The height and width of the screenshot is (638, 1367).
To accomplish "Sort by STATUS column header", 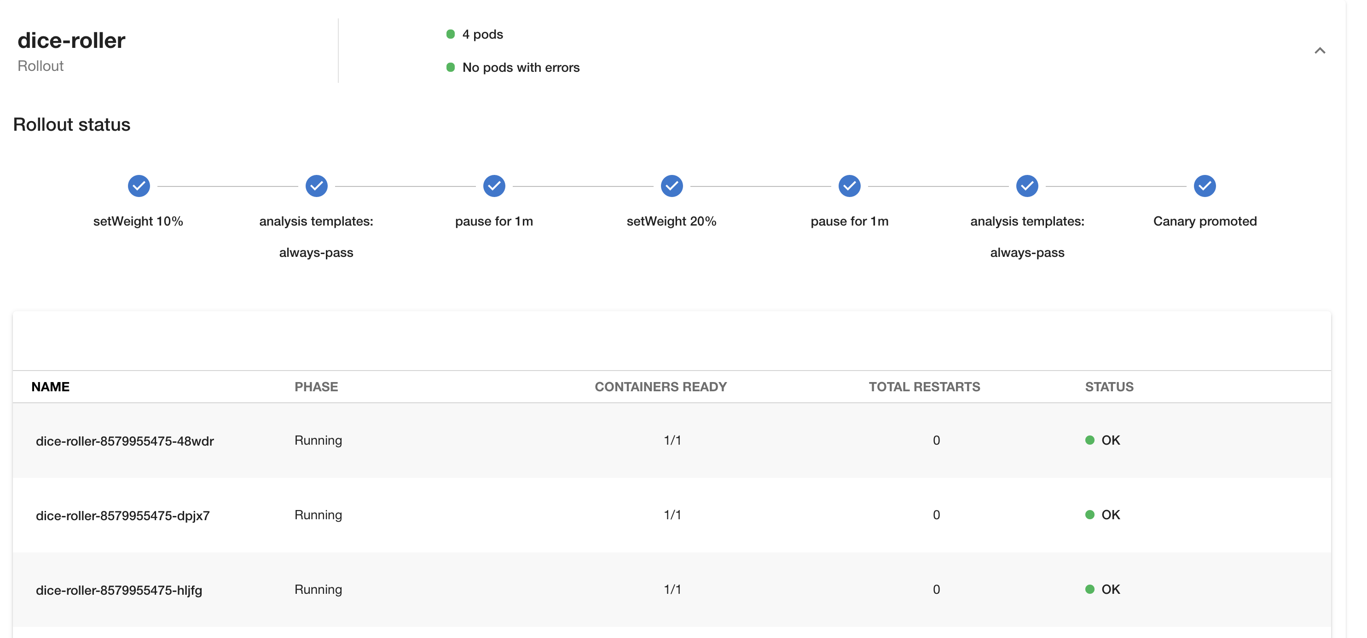I will click(1109, 386).
